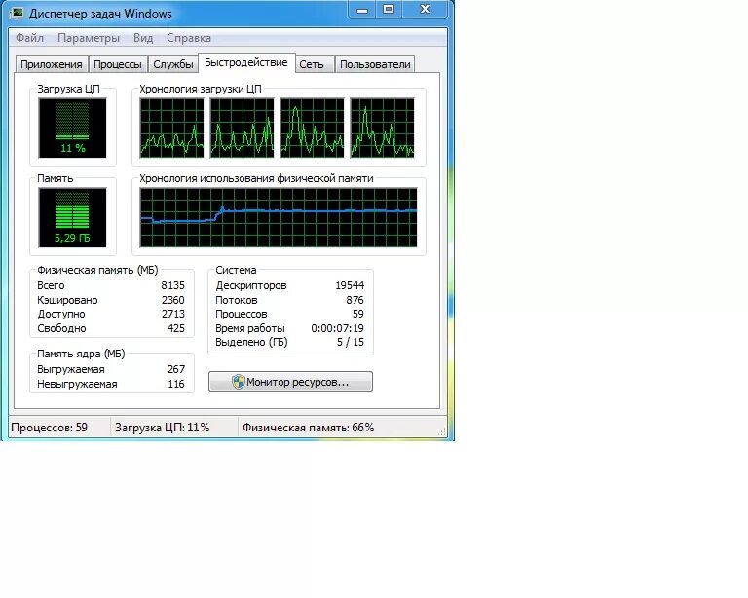The height and width of the screenshot is (598, 748).
Task: Click the fourth CPU core history graph
Action: pos(382,128)
